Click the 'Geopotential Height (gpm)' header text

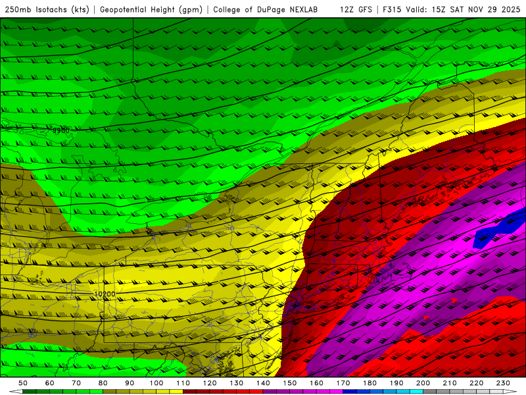pyautogui.click(x=151, y=9)
